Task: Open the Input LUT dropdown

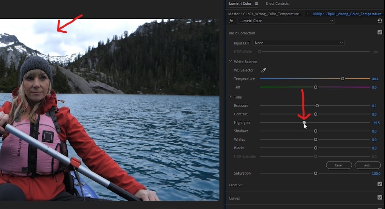Action: (x=298, y=43)
